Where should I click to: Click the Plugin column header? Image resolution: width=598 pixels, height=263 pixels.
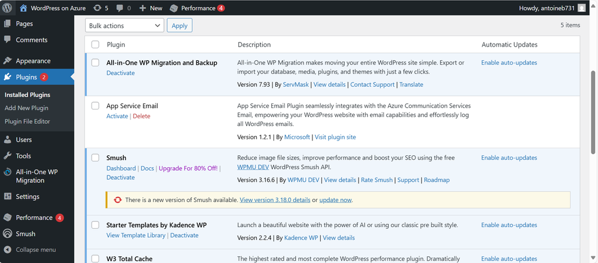coord(116,45)
